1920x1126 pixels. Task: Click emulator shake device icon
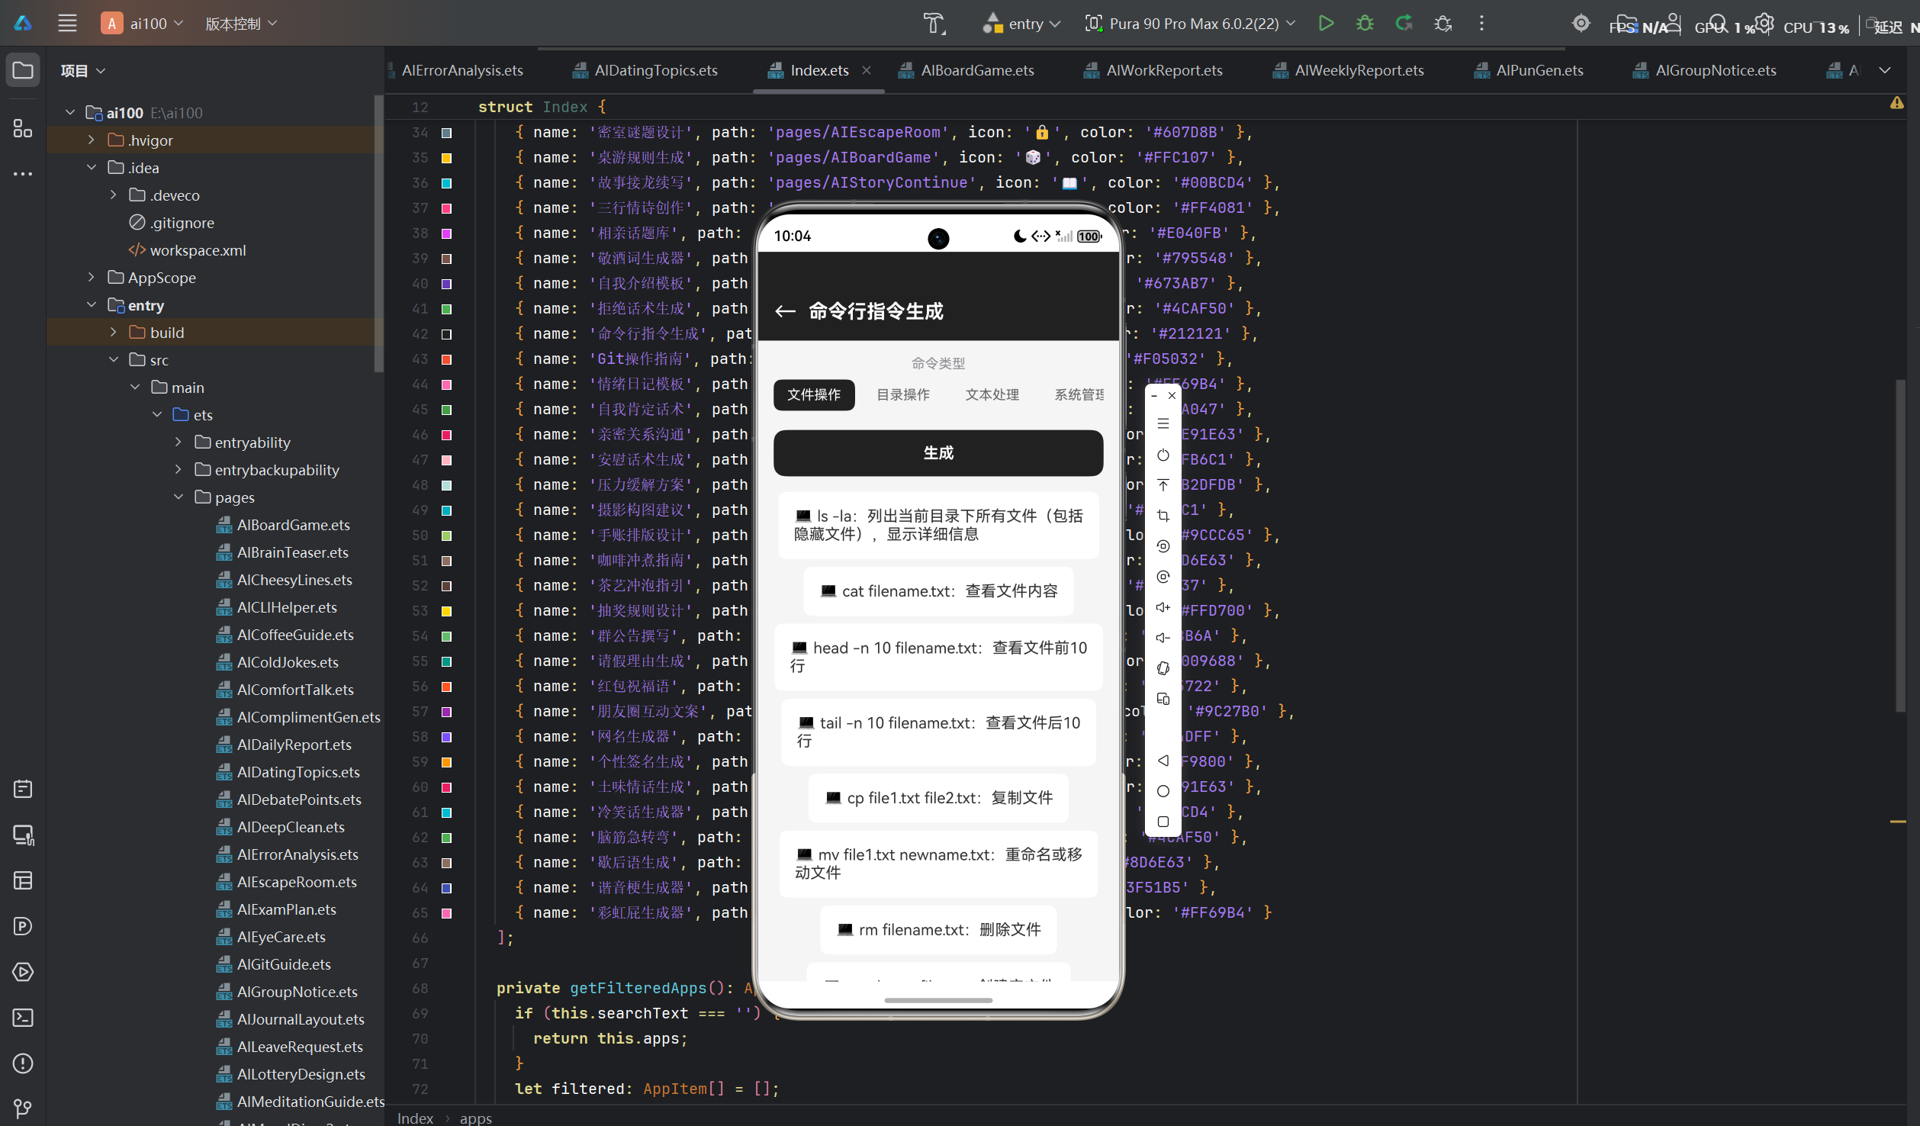[x=1163, y=668]
